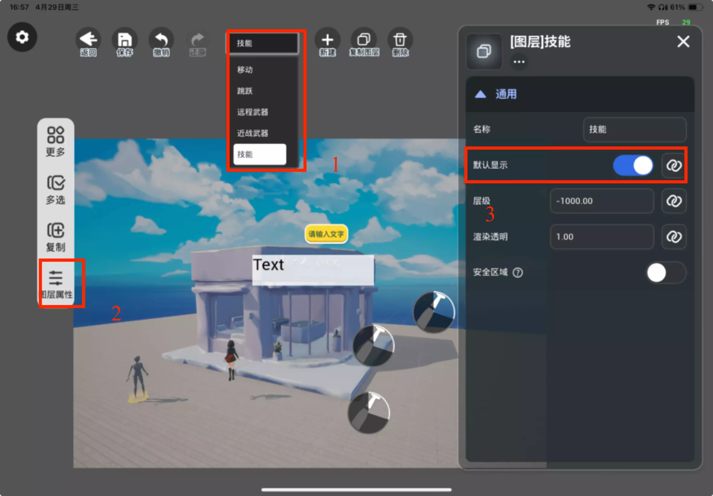
Task: Open the settings gear button
Action: point(22,37)
